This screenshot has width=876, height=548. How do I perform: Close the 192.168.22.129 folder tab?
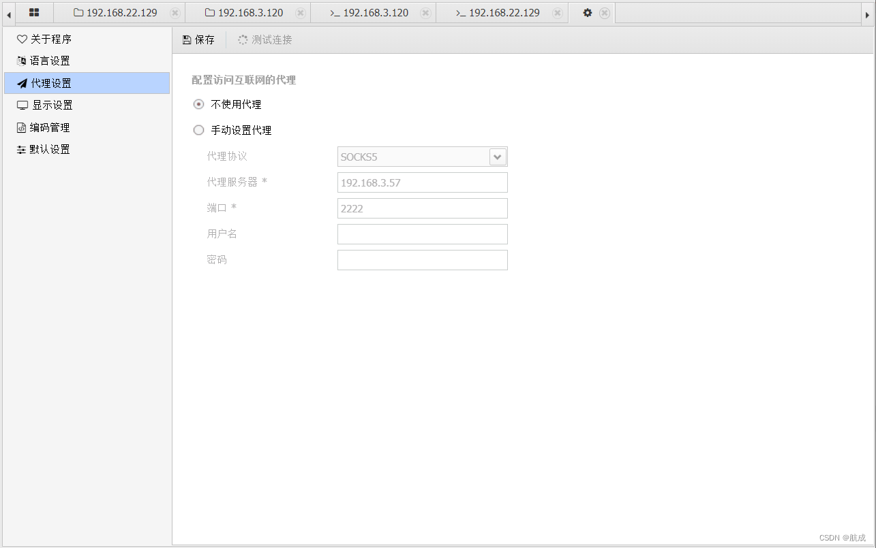tap(175, 13)
